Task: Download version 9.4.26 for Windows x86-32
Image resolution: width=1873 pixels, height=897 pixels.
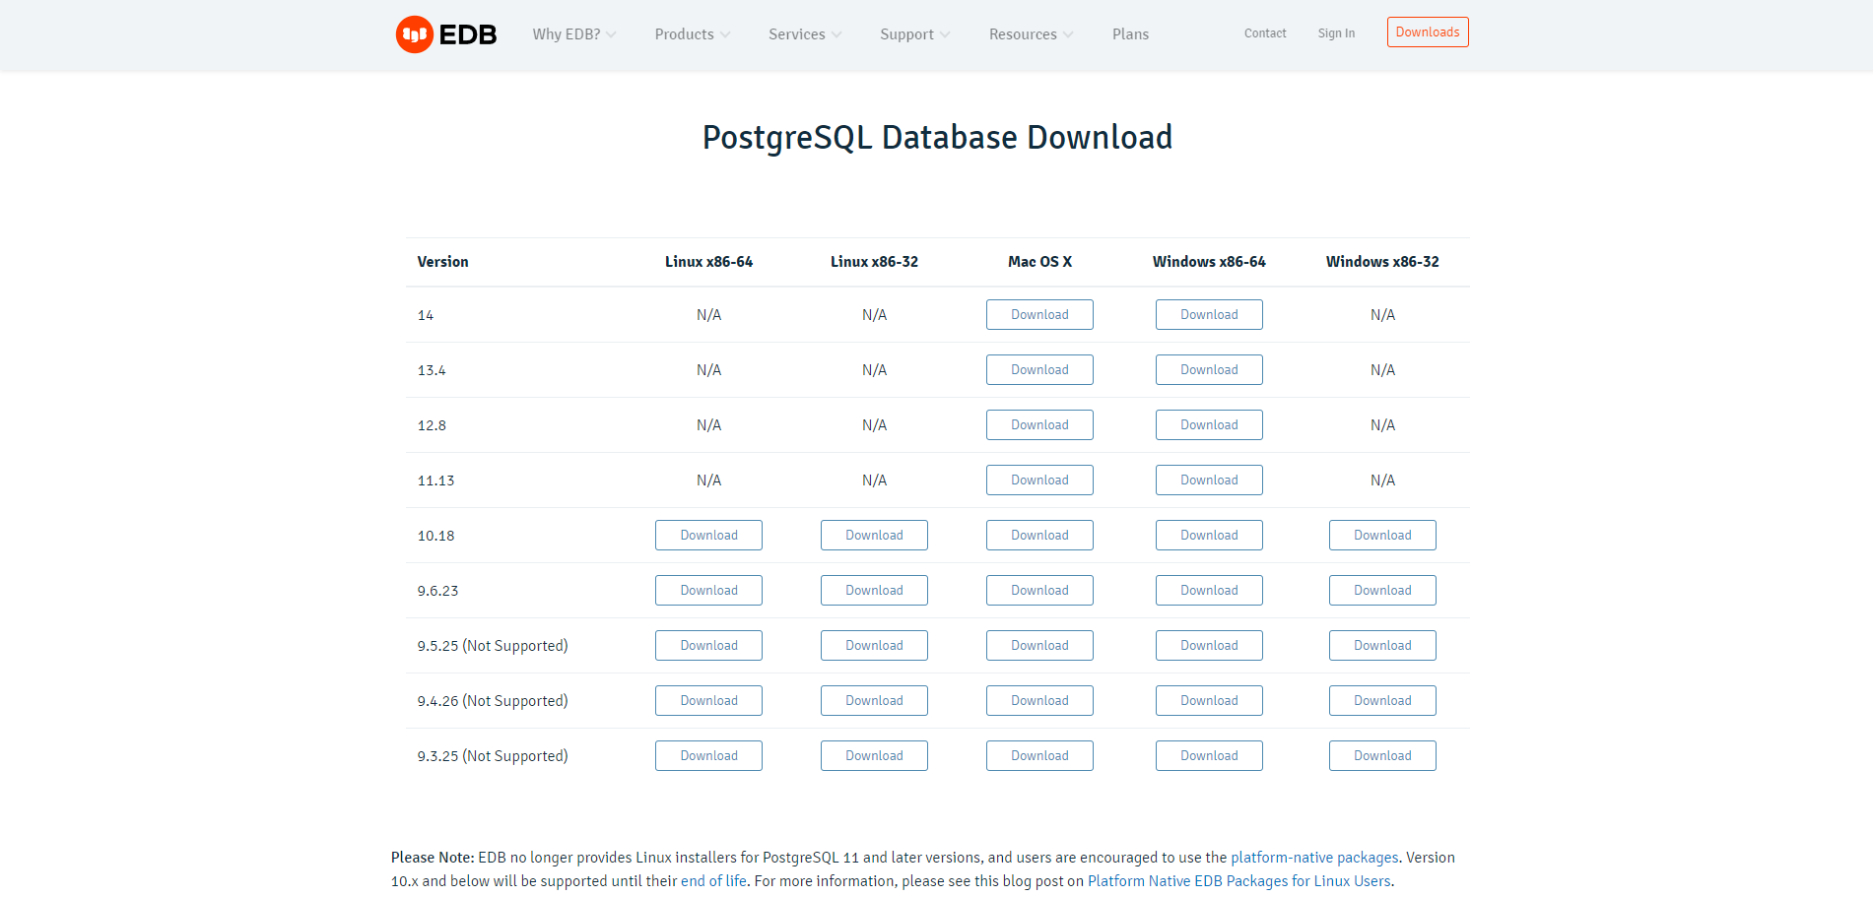Action: click(1382, 701)
